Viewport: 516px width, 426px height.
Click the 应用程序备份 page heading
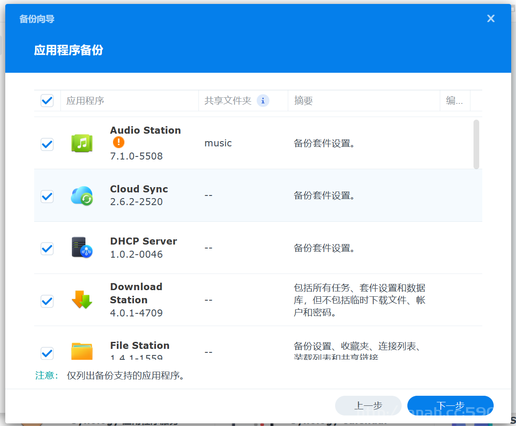[x=68, y=50]
